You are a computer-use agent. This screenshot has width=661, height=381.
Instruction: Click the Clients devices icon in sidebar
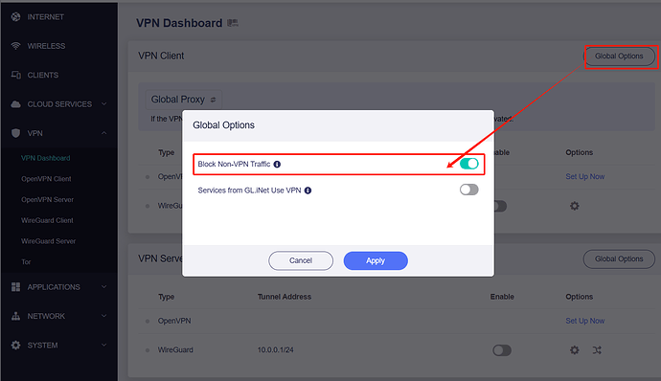[16, 75]
